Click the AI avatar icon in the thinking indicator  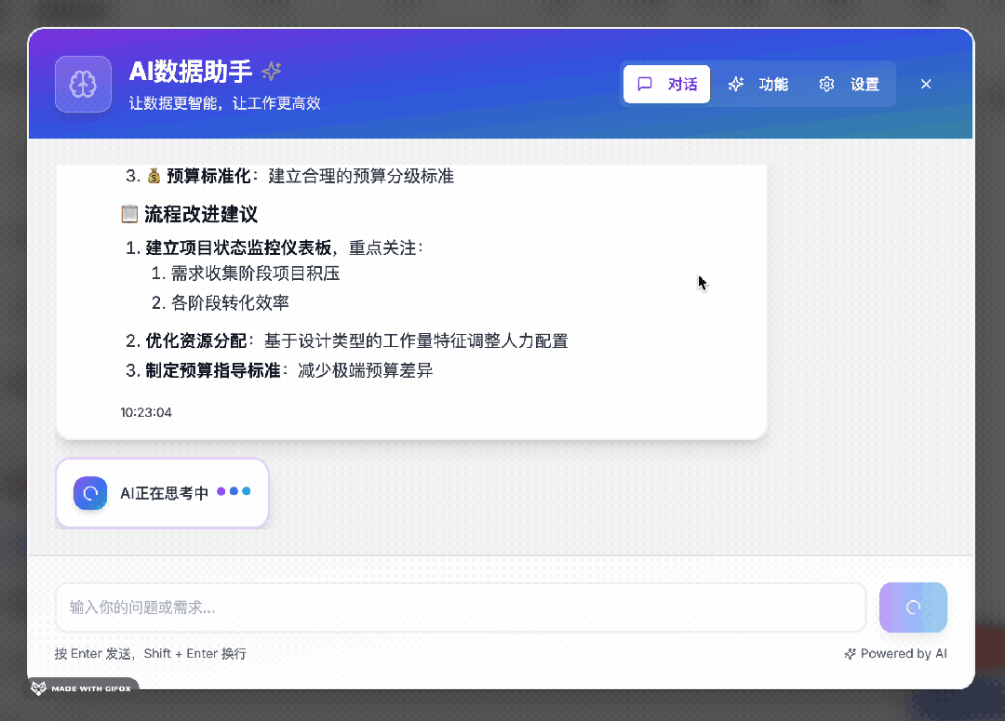[89, 492]
